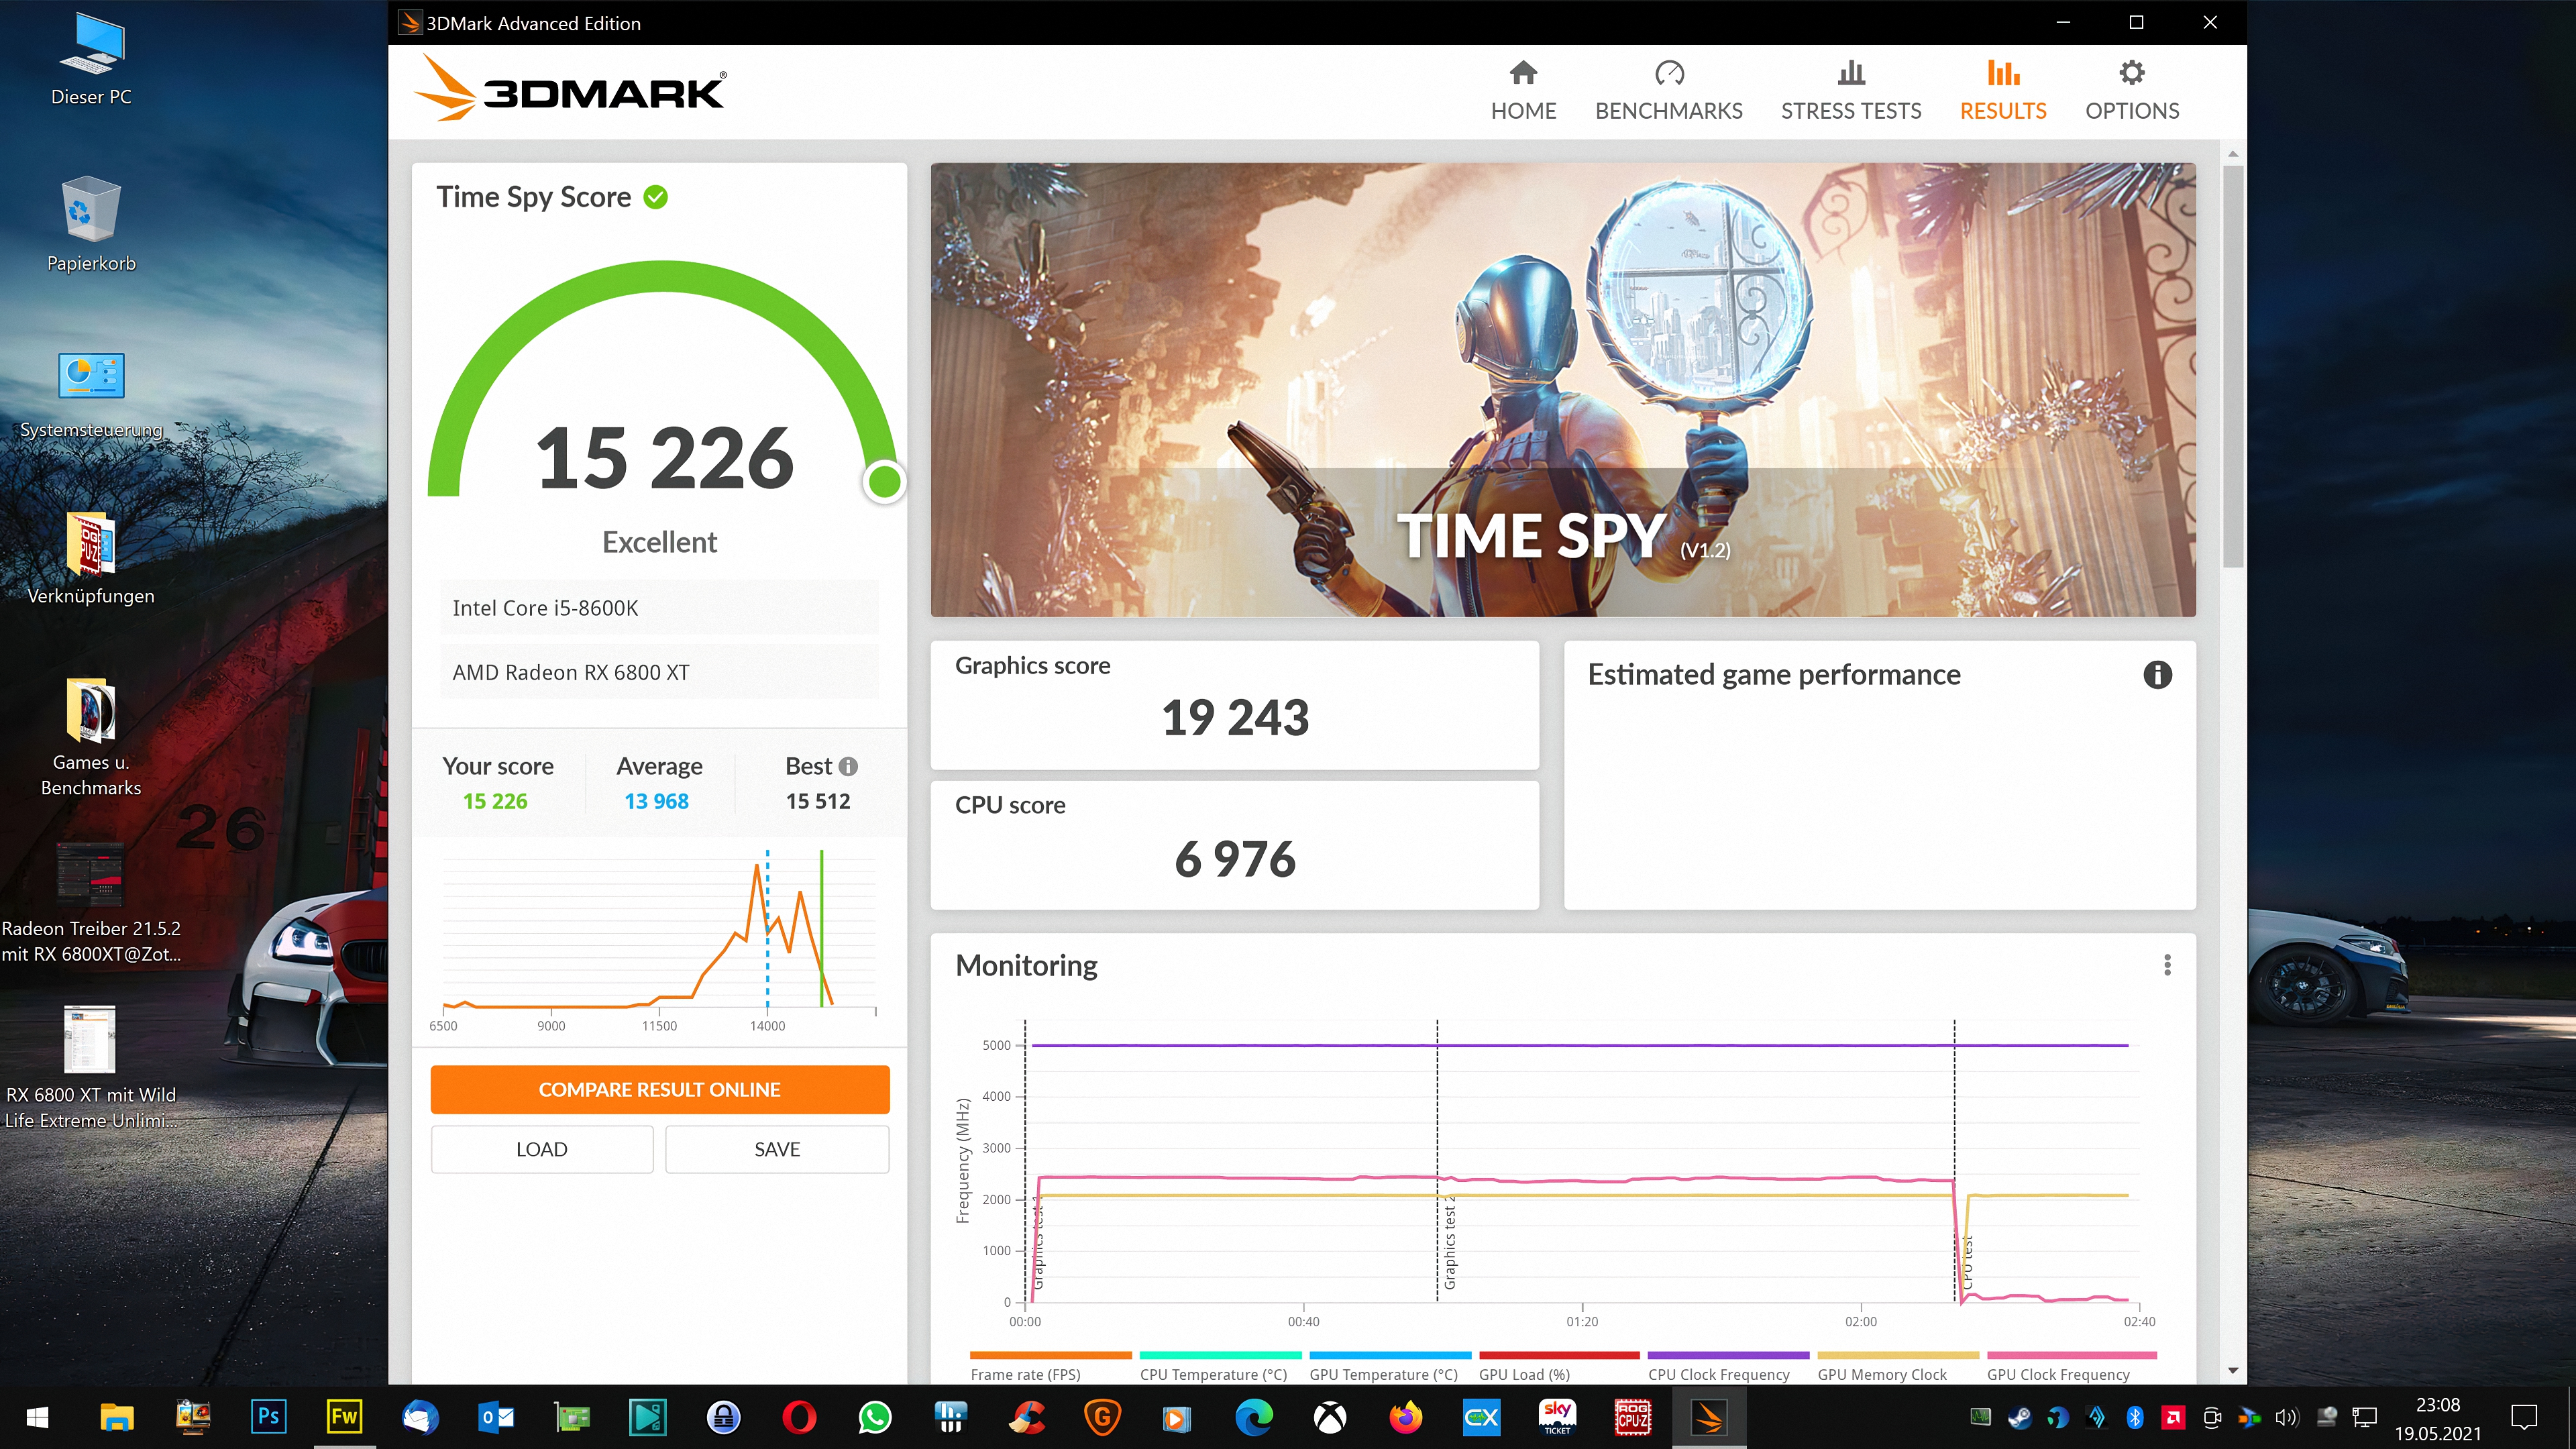The height and width of the screenshot is (1449, 2576).
Task: Open the Monitoring panel three-dot menu
Action: tap(2168, 965)
